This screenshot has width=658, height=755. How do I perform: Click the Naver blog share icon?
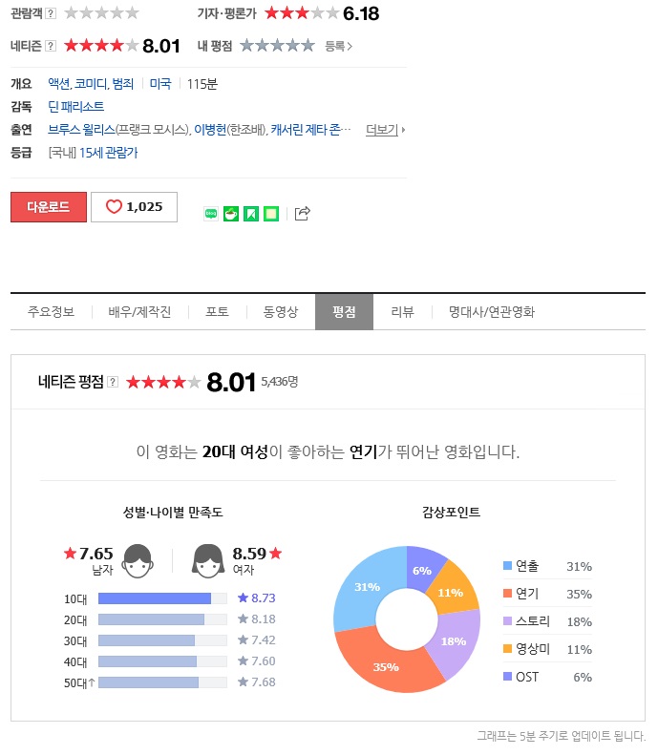211,213
